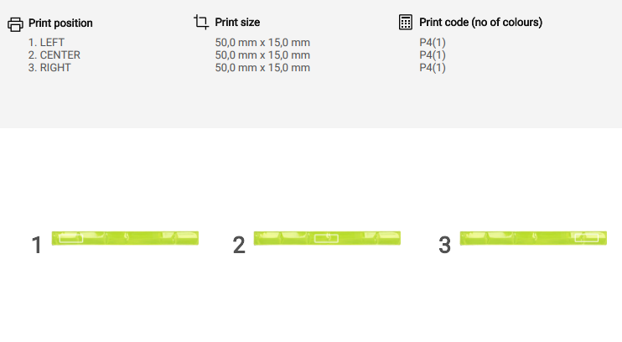This screenshot has height=342, width=622.
Task: Select the Print size heading
Action: tap(243, 23)
